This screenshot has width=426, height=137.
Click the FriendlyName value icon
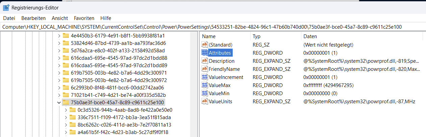click(x=205, y=69)
